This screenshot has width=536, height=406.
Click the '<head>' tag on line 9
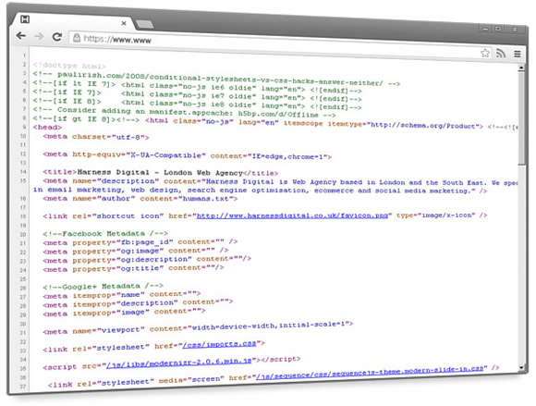[x=47, y=127]
